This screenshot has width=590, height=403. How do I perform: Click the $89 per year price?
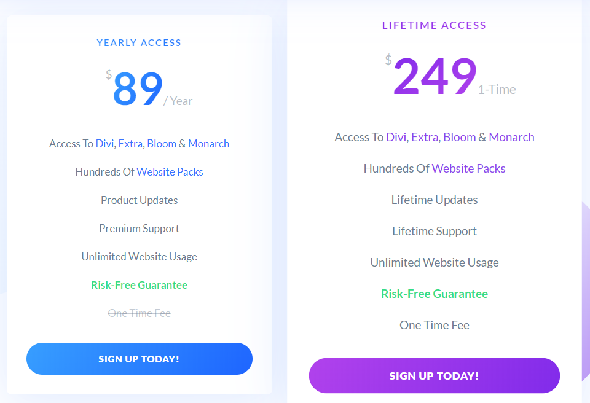click(138, 90)
